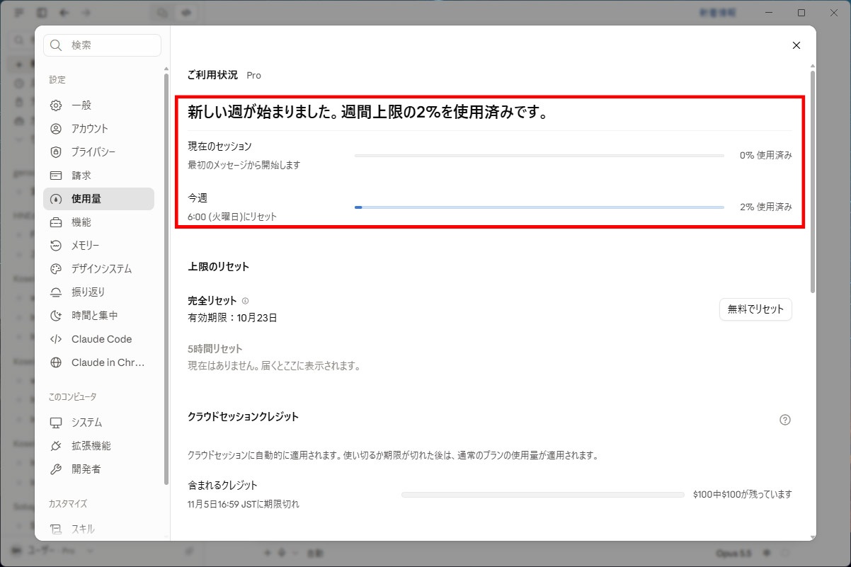The image size is (851, 567).
Task: Open 開発者 via wrench icon
Action: click(57, 469)
